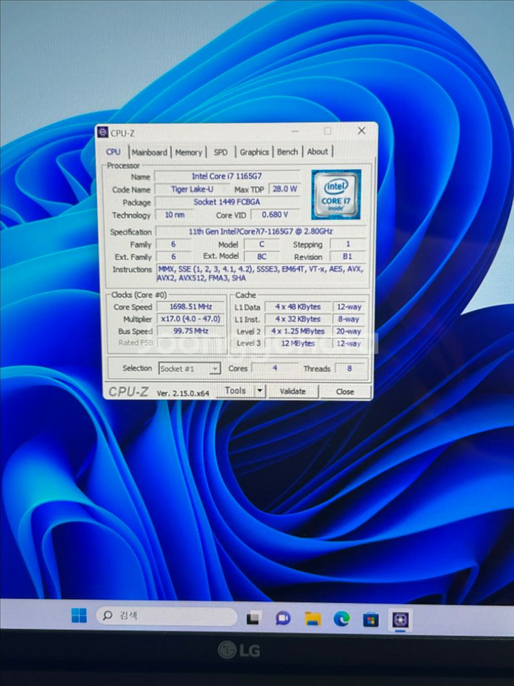Open the Socket #1 selection dropdown
Viewport: 514px width, 686px height.
(189, 368)
